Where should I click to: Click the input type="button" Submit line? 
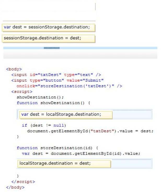57,80
